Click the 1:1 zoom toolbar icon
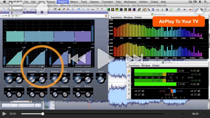This screenshot has height=118, width=210. 93,10
